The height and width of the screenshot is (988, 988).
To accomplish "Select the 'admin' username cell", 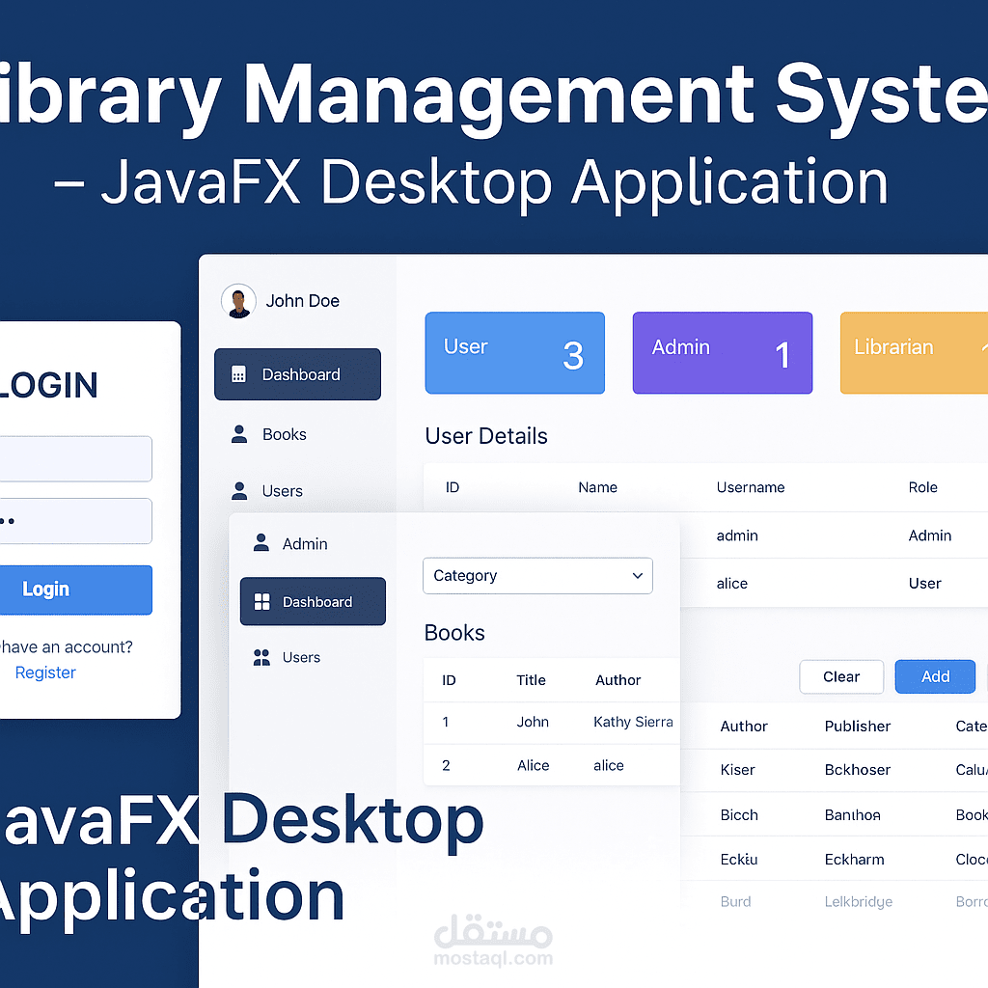I will tap(737, 535).
